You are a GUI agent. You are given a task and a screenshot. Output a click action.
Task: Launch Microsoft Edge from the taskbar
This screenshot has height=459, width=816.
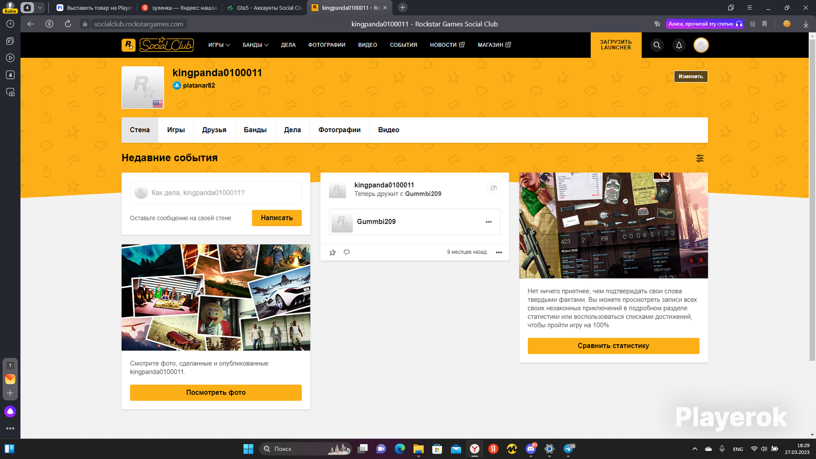(399, 449)
